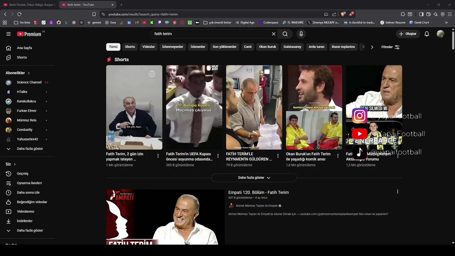This screenshot has height=256, width=455.
Task: Select the Okan buruk filter chip
Action: tap(267, 47)
